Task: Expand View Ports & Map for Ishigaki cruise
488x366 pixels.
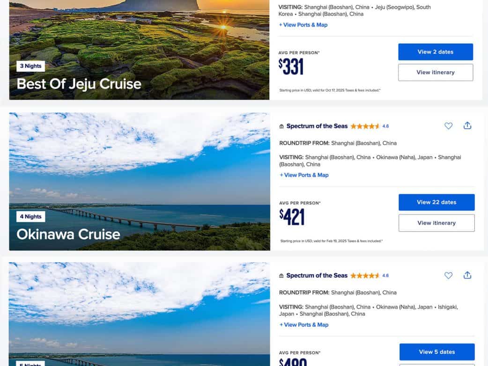Action: 304,325
